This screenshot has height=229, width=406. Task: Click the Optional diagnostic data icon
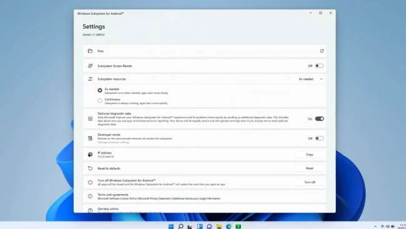coord(90,119)
